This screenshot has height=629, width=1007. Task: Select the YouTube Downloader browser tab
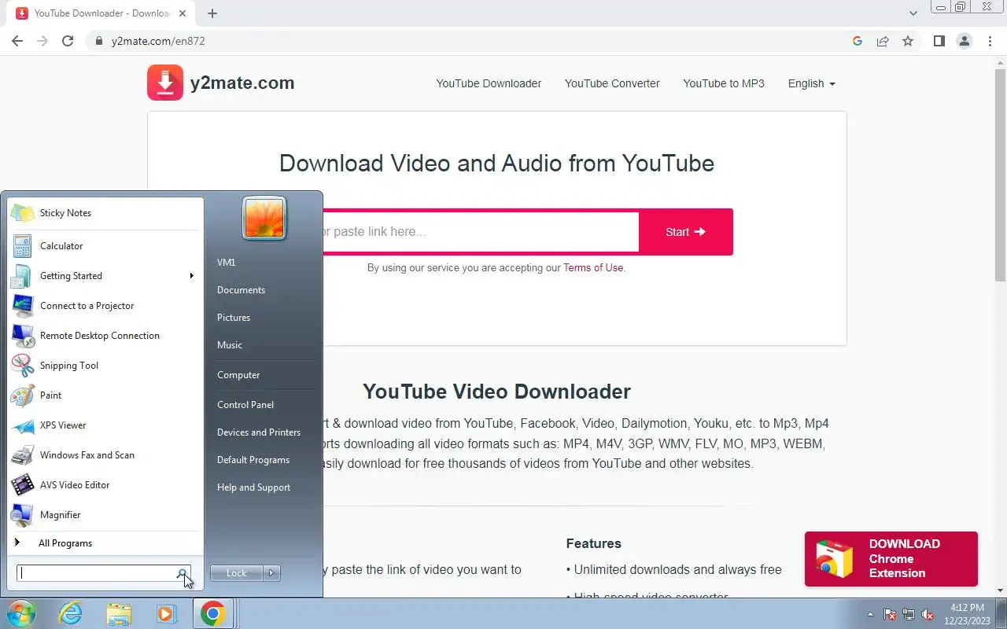[100, 13]
